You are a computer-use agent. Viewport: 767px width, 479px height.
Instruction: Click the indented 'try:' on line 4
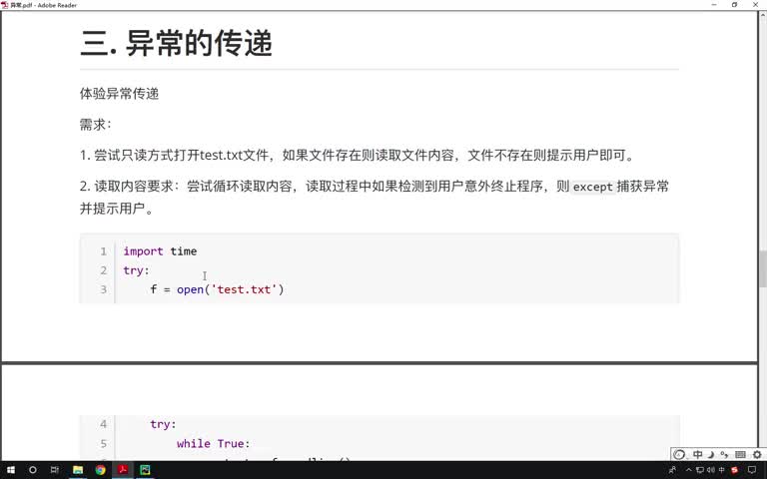[x=163, y=424]
